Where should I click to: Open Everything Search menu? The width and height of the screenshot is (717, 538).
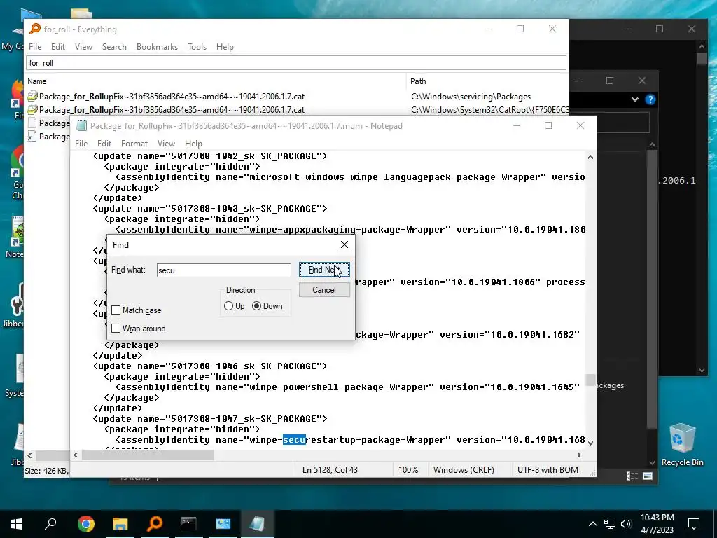click(x=114, y=47)
